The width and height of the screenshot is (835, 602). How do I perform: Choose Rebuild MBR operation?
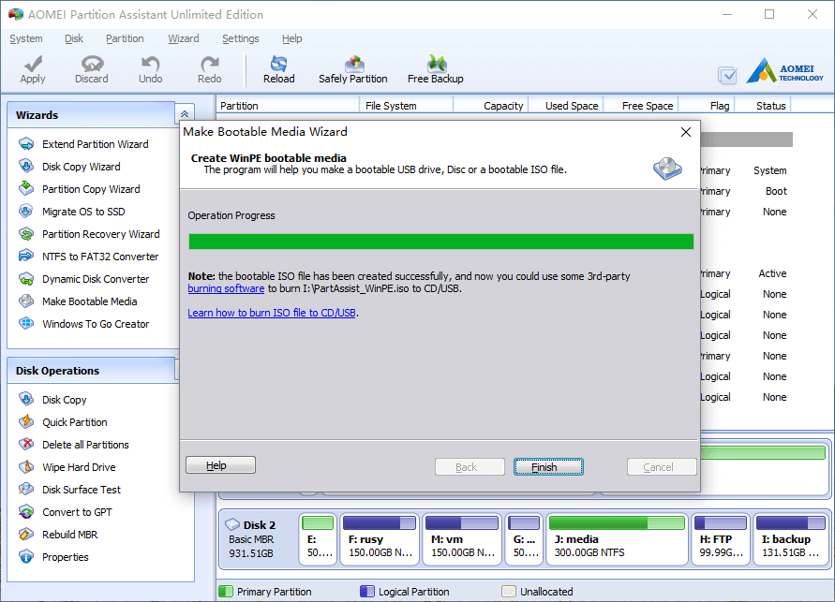(x=69, y=535)
